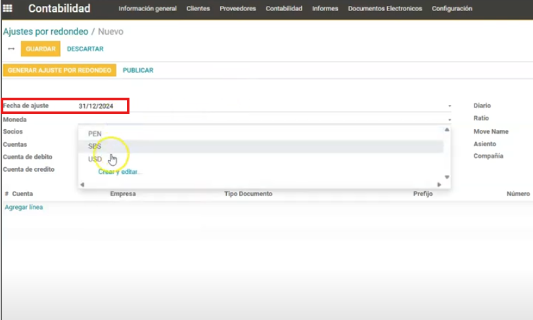Open Documentos Electronicos menu
The height and width of the screenshot is (320, 533).
(x=384, y=9)
